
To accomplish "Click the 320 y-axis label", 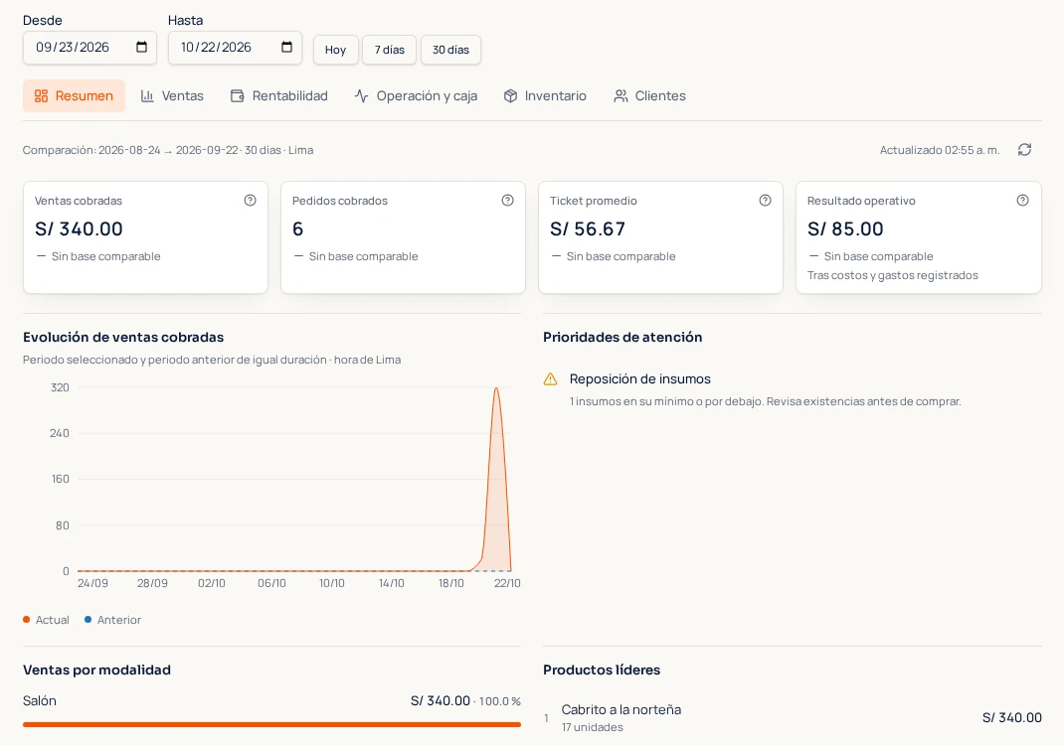I will pyautogui.click(x=60, y=387).
